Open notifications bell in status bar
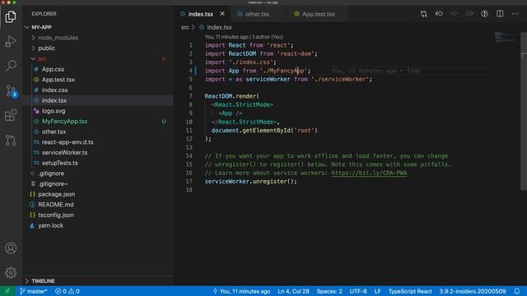Image resolution: width=527 pixels, height=296 pixels. [x=517, y=291]
